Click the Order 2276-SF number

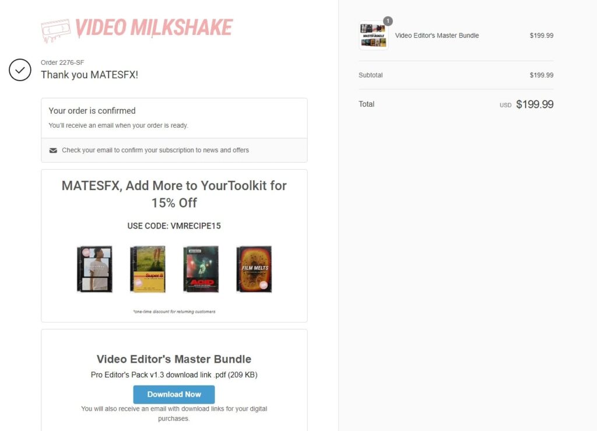point(62,62)
